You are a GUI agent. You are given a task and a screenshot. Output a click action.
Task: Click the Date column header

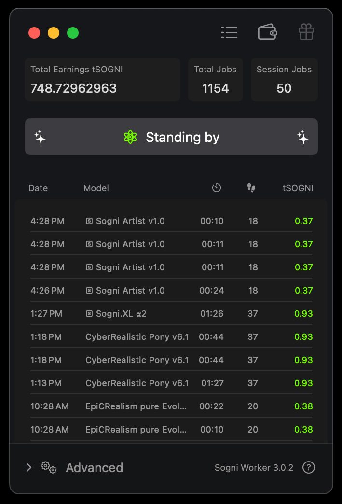coord(38,188)
